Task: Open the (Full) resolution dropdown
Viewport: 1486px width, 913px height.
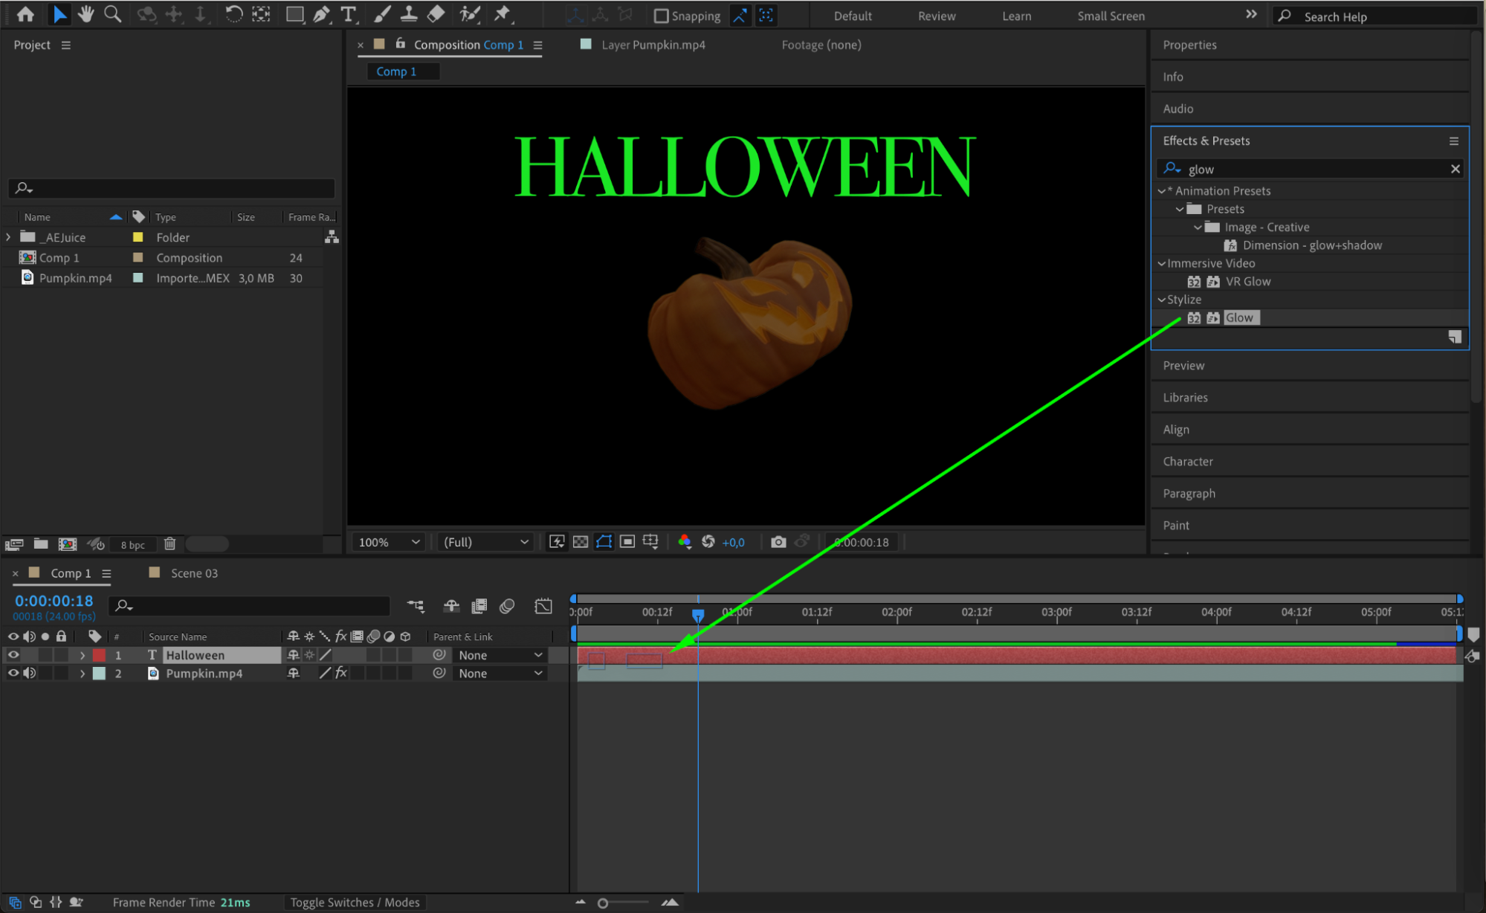Action: point(485,542)
